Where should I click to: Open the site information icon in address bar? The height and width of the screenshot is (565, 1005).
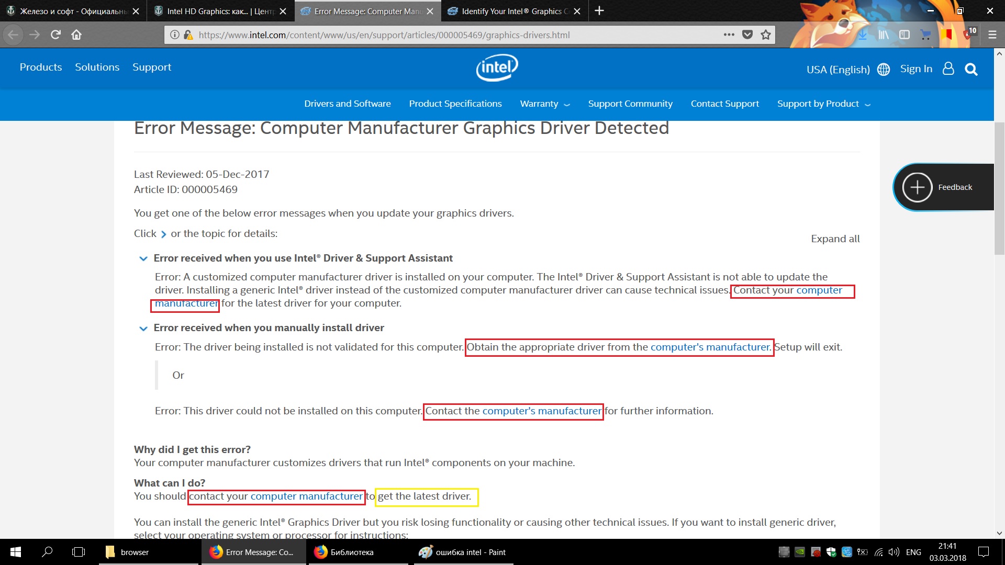click(174, 35)
